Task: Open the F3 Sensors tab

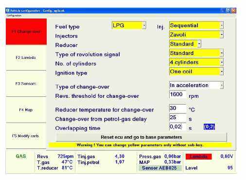Action: pyautogui.click(x=26, y=84)
